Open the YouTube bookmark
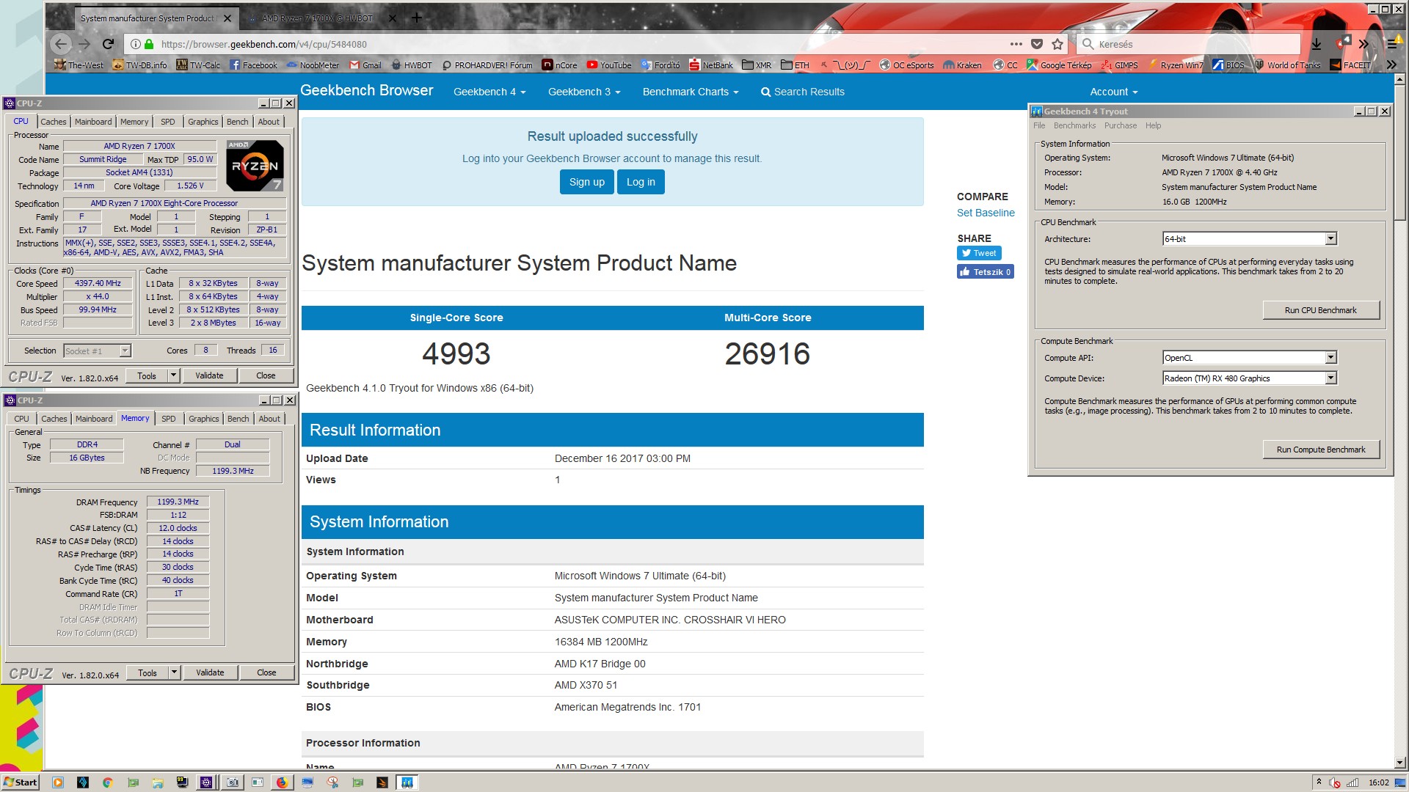Screen dimensions: 1409x792 tap(608, 65)
